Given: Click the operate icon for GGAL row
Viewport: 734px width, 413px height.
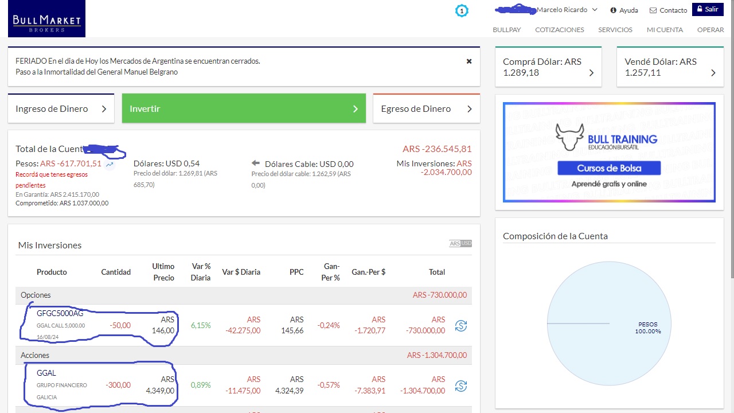Looking at the screenshot, I should pos(461,386).
